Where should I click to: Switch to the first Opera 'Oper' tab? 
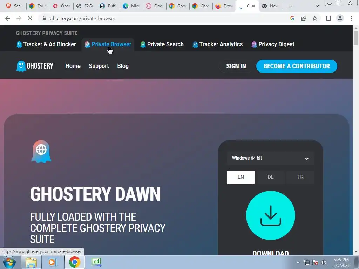tap(61, 6)
